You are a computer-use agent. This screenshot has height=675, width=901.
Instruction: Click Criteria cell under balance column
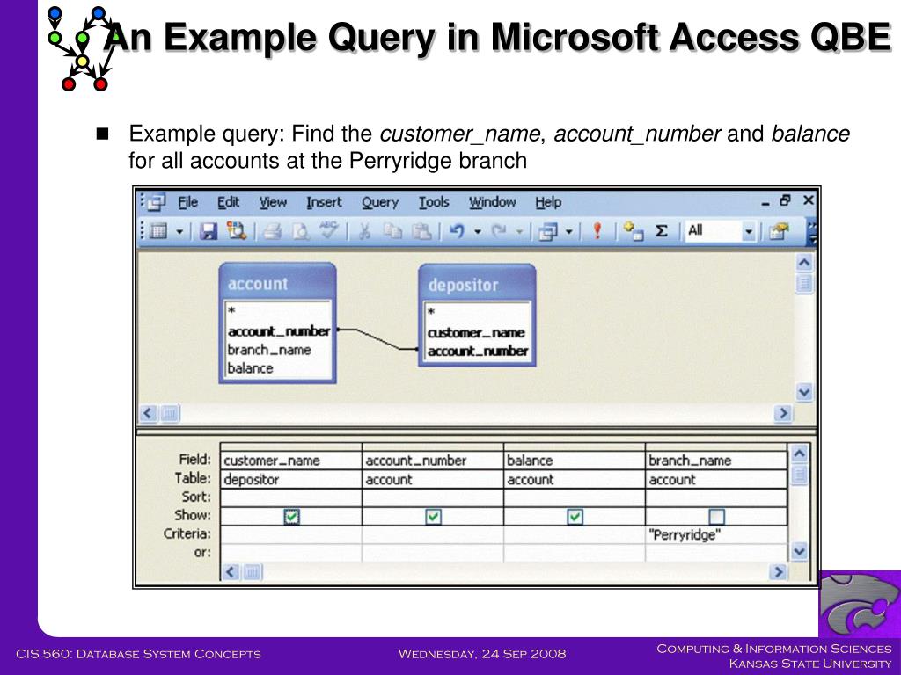(575, 535)
